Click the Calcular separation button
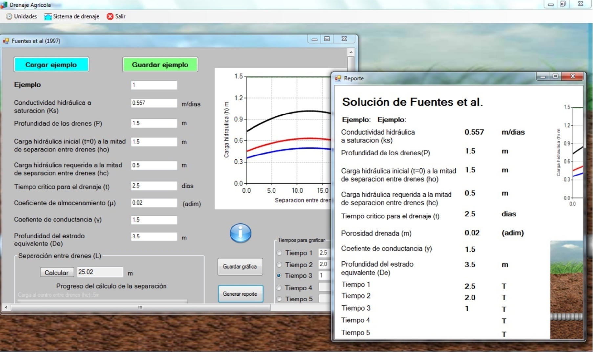This screenshot has width=593, height=352. 56,272
